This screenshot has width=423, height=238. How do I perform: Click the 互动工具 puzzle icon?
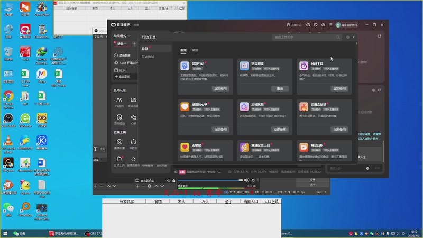[119, 159]
